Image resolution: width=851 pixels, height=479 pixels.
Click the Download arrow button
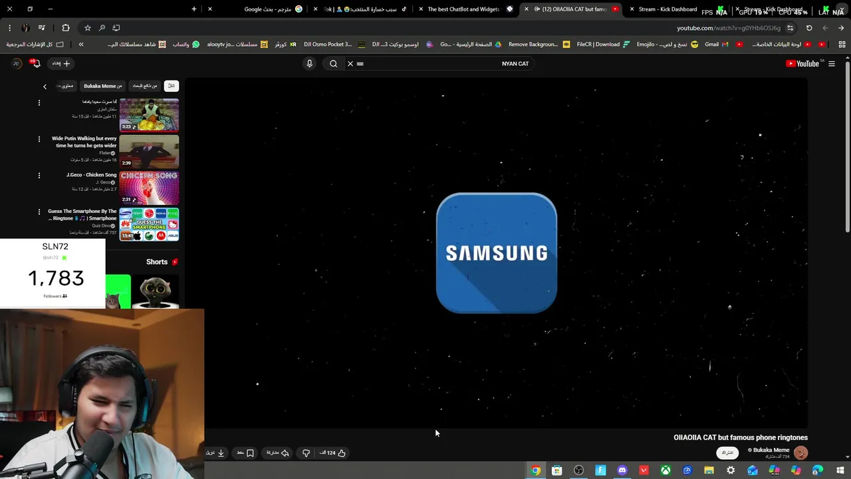click(215, 453)
